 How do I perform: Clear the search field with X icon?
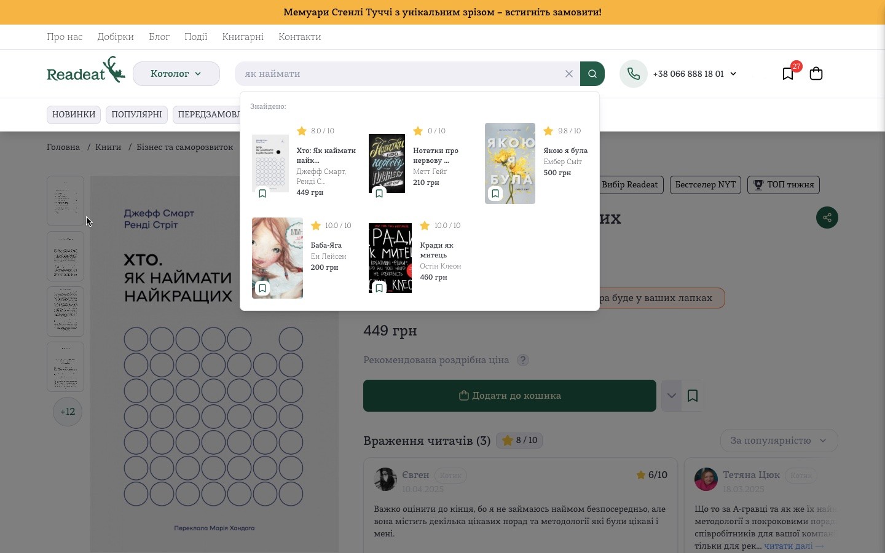[x=569, y=74]
